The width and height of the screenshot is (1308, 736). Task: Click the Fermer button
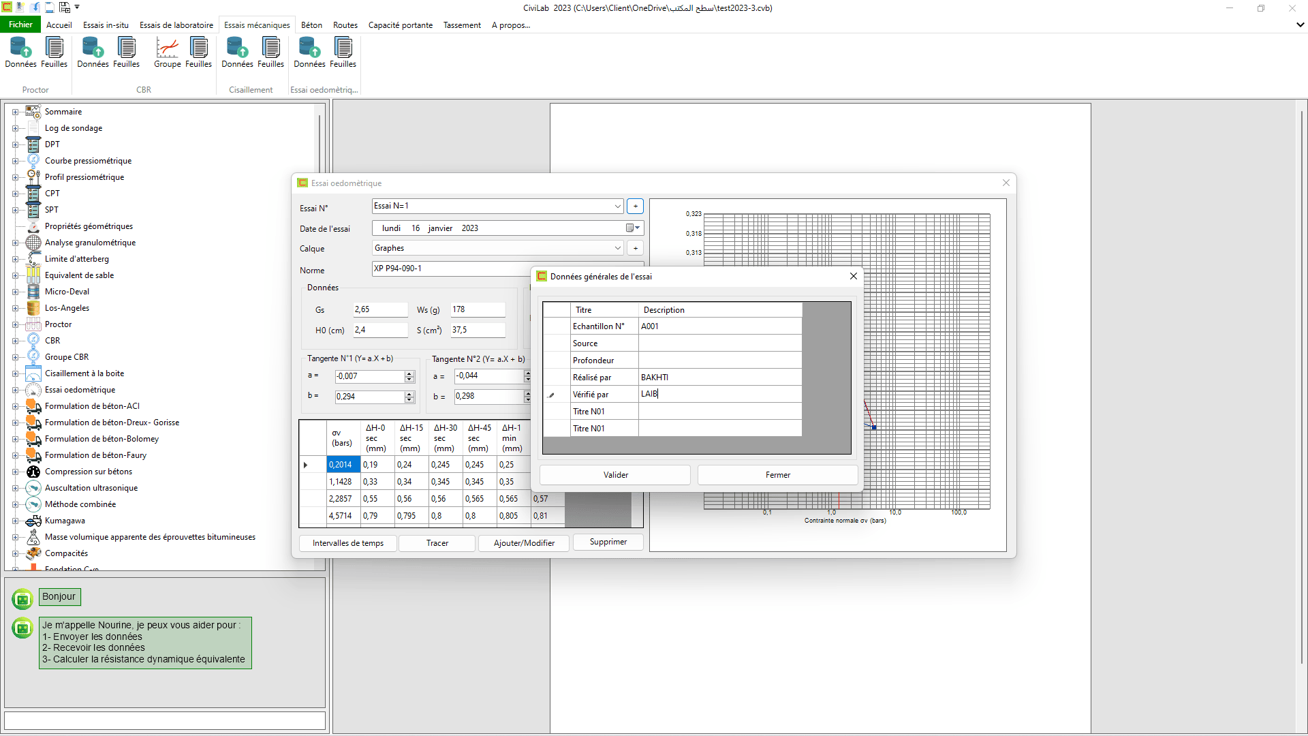point(777,475)
